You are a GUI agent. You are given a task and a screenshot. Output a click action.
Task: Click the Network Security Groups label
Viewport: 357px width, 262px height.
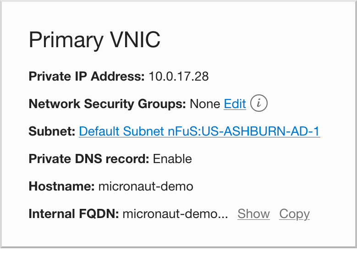coord(107,104)
